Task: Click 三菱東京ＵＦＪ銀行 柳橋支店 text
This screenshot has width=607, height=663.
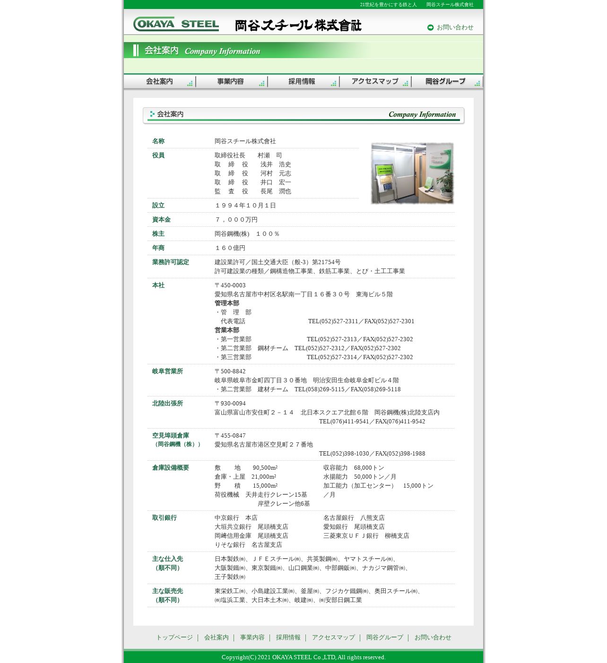Action: [366, 536]
